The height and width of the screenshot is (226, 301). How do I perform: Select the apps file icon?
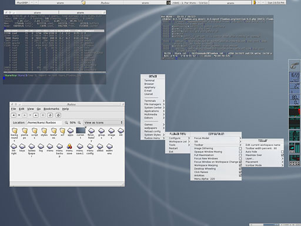click(71, 131)
